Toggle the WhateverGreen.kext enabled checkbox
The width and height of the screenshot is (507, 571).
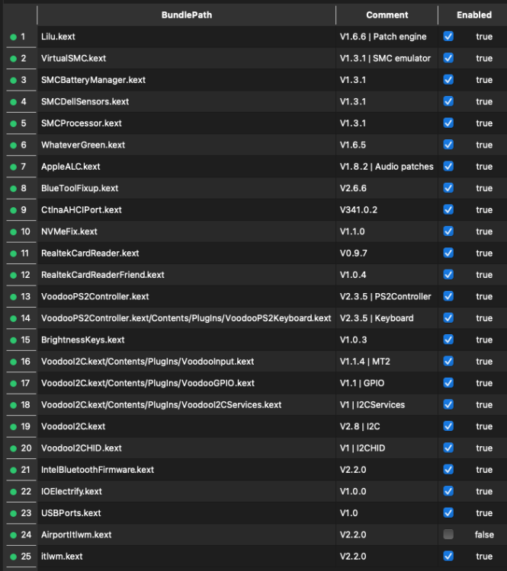(448, 145)
